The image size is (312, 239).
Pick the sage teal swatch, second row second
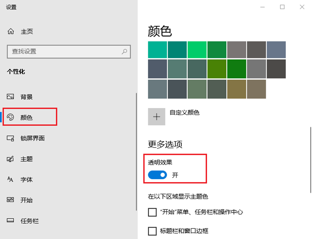(x=177, y=69)
